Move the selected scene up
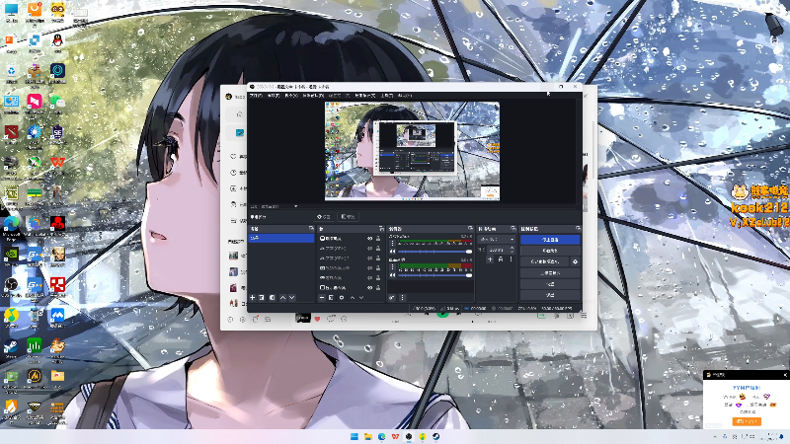 pyautogui.click(x=282, y=298)
